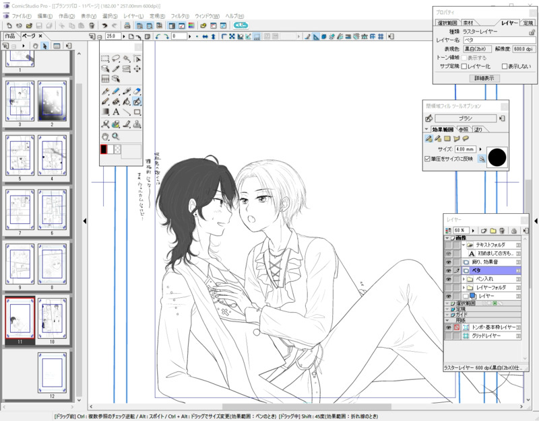The image size is (539, 421).
Task: Collapse the テキストフォルダ folder
Action: pos(464,245)
